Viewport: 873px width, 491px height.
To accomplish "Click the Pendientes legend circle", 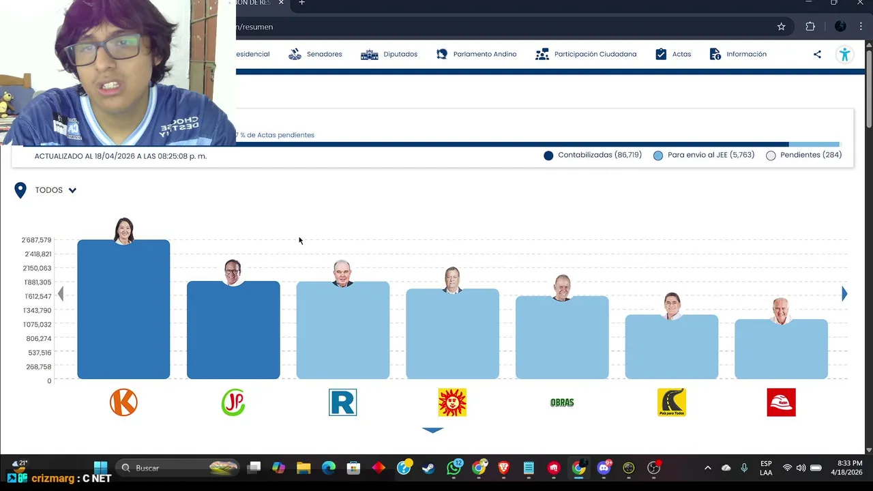I will click(771, 155).
